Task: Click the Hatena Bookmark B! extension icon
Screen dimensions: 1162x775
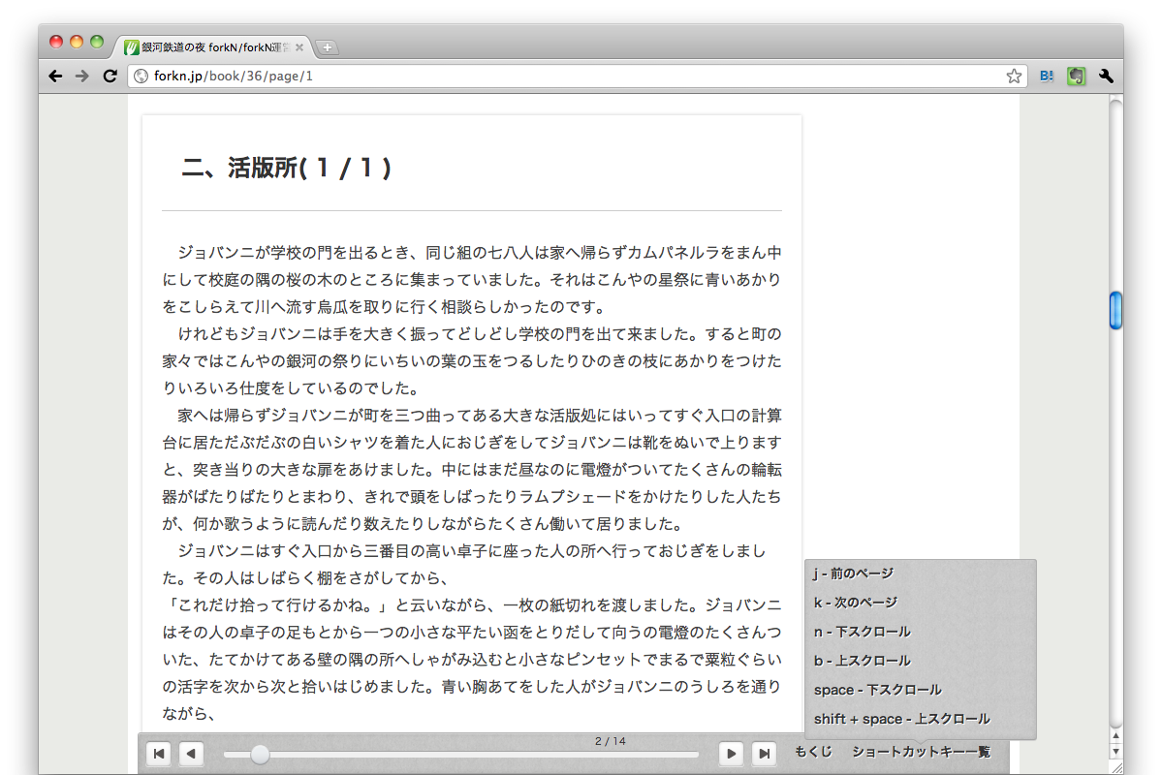Action: coord(1047,77)
